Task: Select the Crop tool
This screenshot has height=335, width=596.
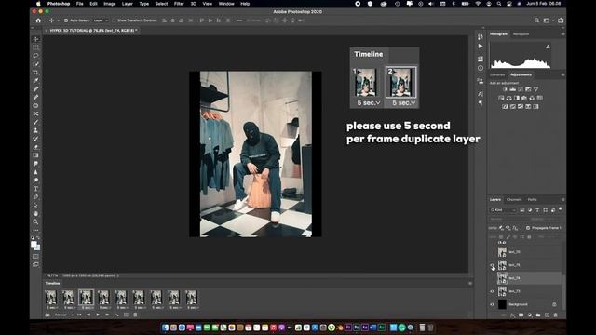Action: click(x=35, y=73)
